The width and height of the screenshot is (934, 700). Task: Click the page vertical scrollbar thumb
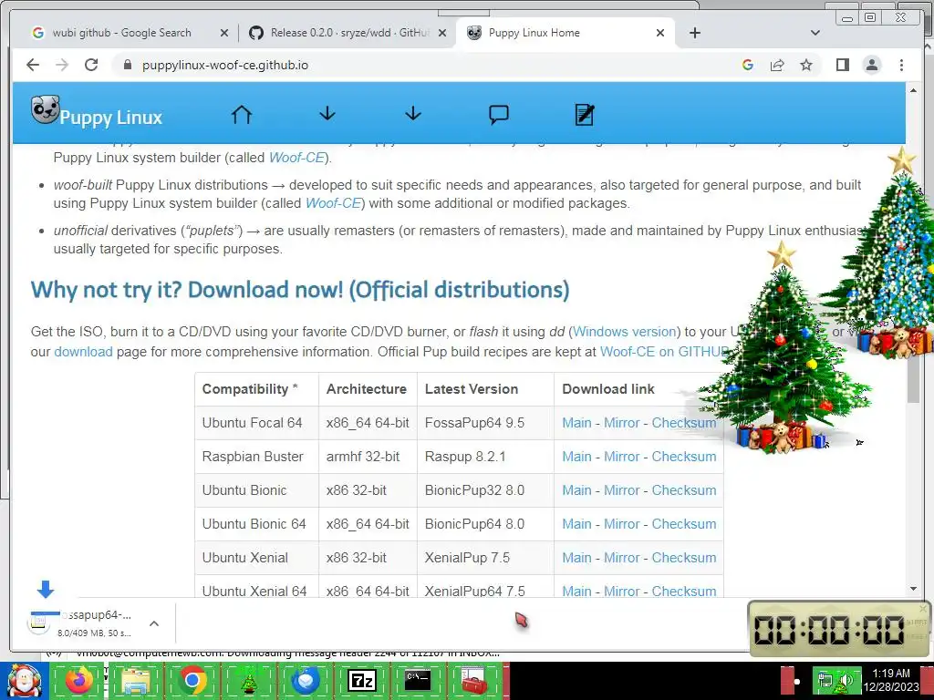[913, 382]
